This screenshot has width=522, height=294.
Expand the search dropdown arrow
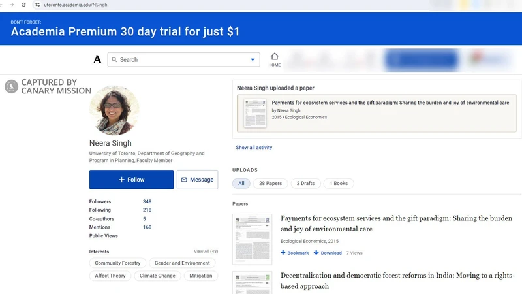[x=253, y=59]
